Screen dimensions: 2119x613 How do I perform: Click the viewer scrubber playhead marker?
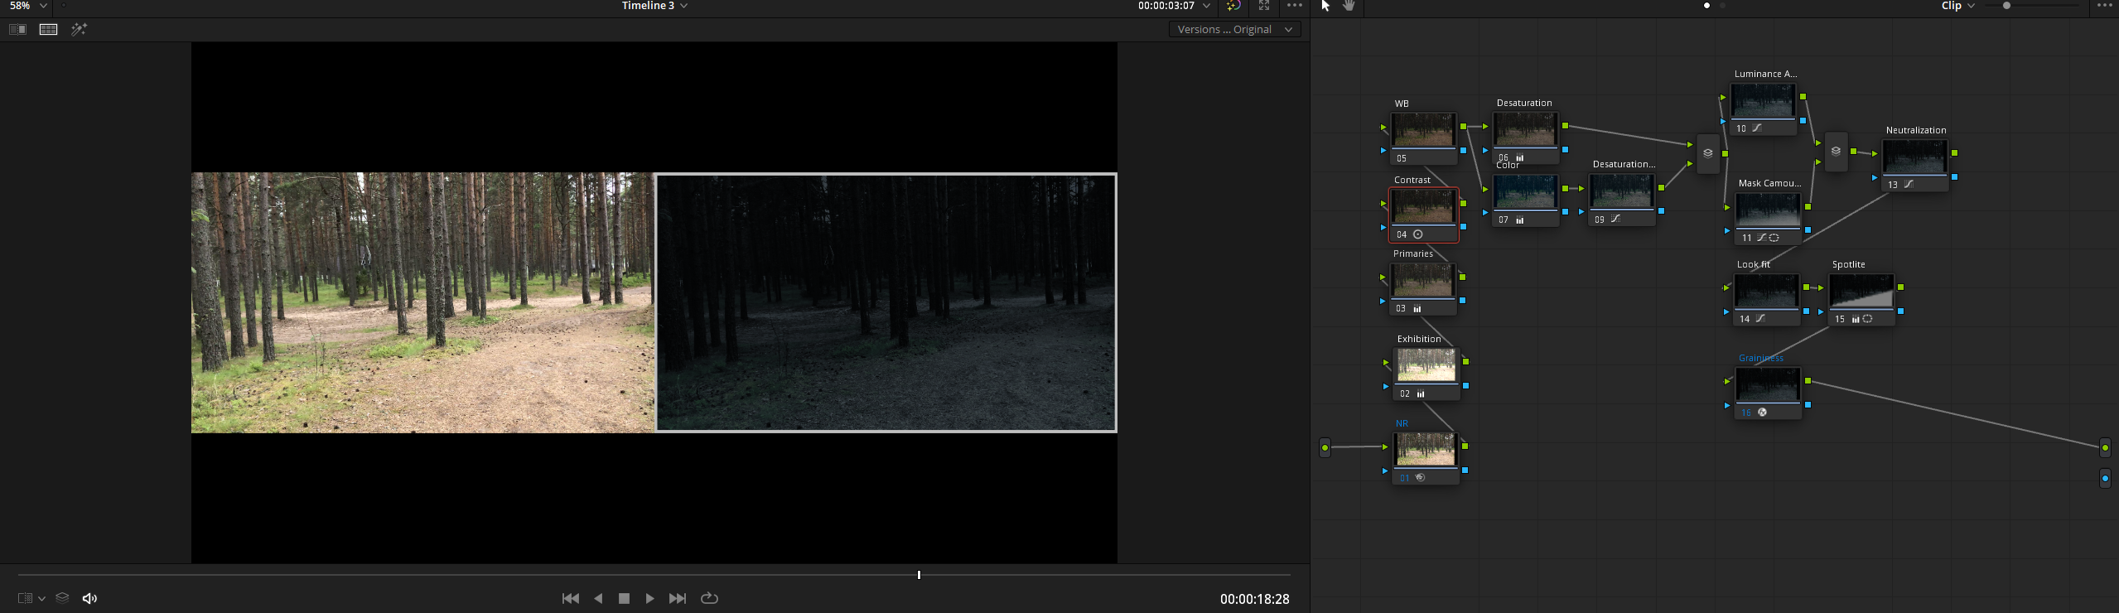[x=919, y=574]
